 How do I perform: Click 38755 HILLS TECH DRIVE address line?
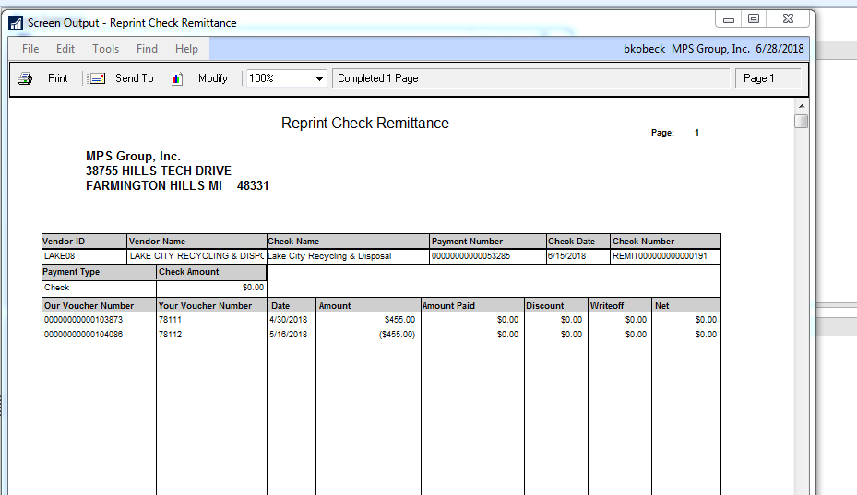(159, 171)
